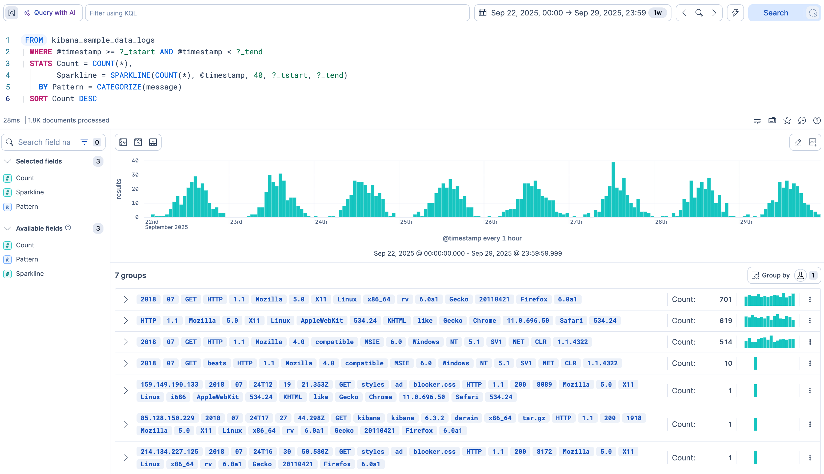Click sparkline of Count 619 group
This screenshot has width=824, height=474.
[x=770, y=321]
